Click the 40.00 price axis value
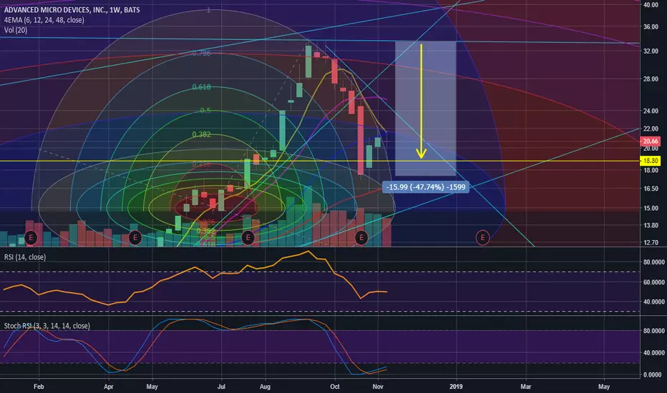The width and height of the screenshot is (667, 393). click(651, 5)
